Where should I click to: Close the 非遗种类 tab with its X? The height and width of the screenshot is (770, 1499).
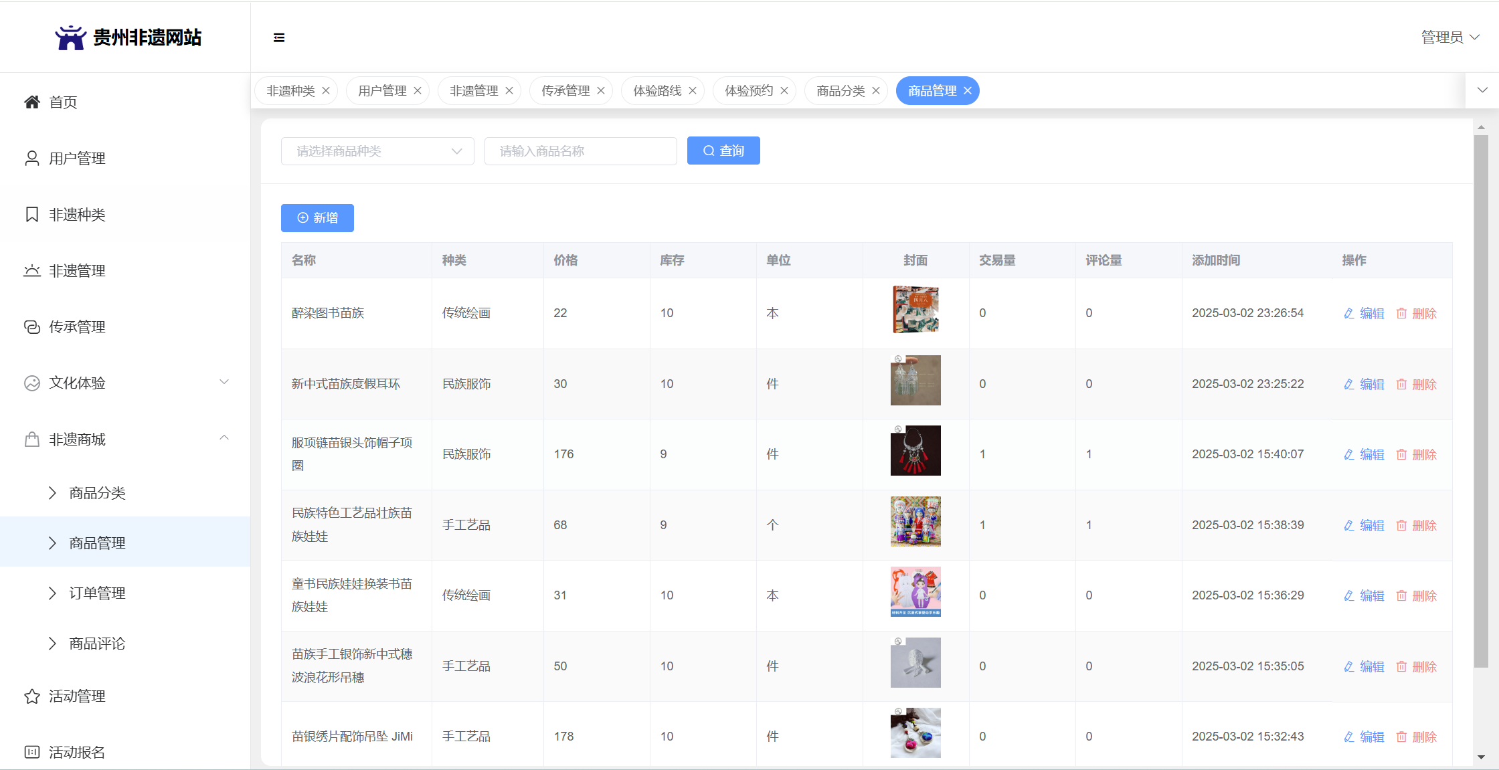point(326,91)
